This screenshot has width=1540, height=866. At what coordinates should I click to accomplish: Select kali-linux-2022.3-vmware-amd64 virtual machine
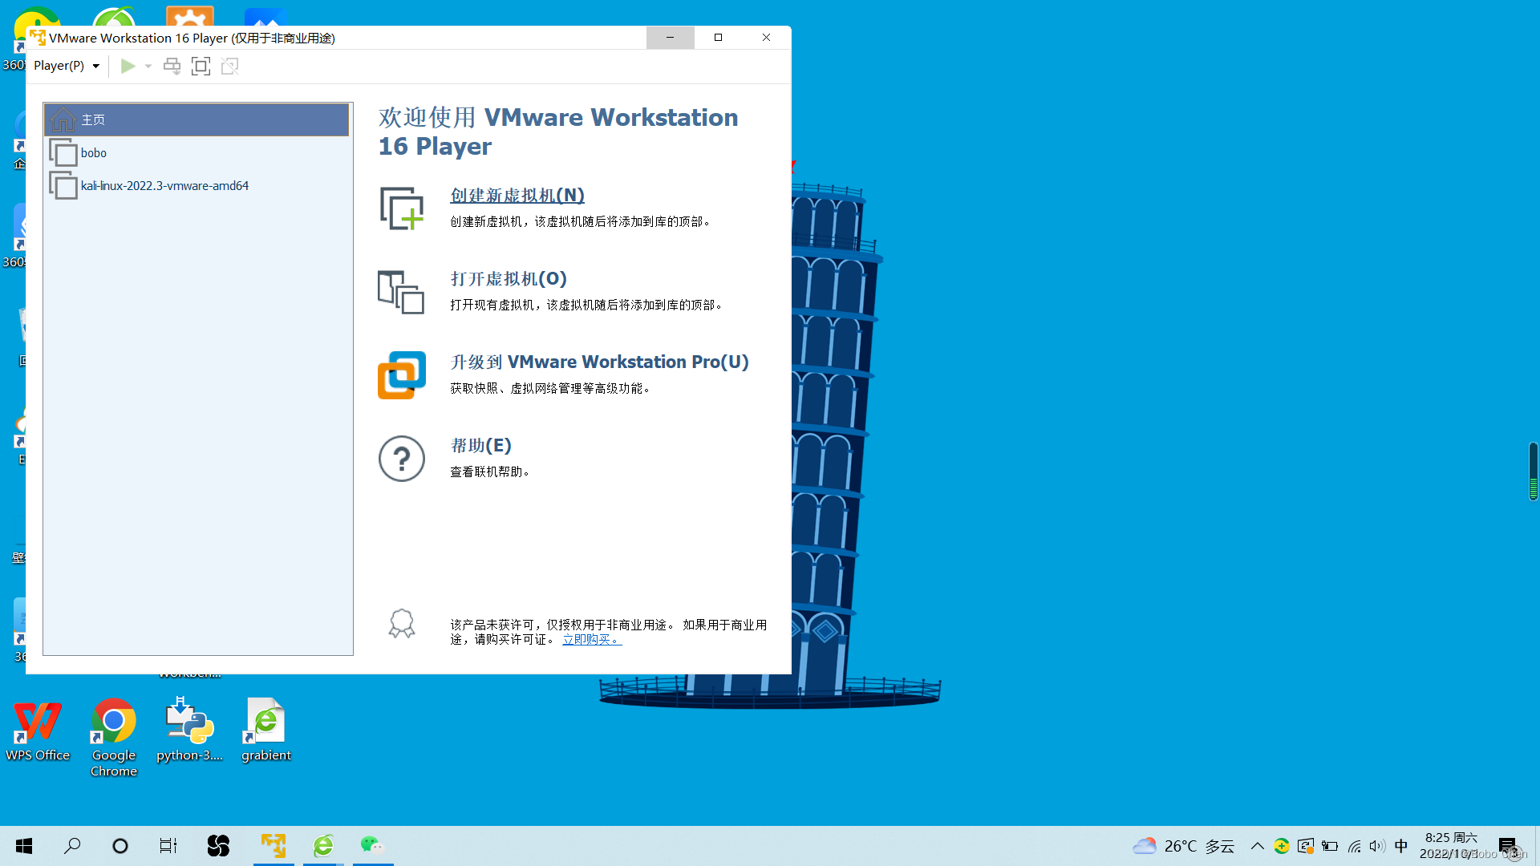click(164, 185)
